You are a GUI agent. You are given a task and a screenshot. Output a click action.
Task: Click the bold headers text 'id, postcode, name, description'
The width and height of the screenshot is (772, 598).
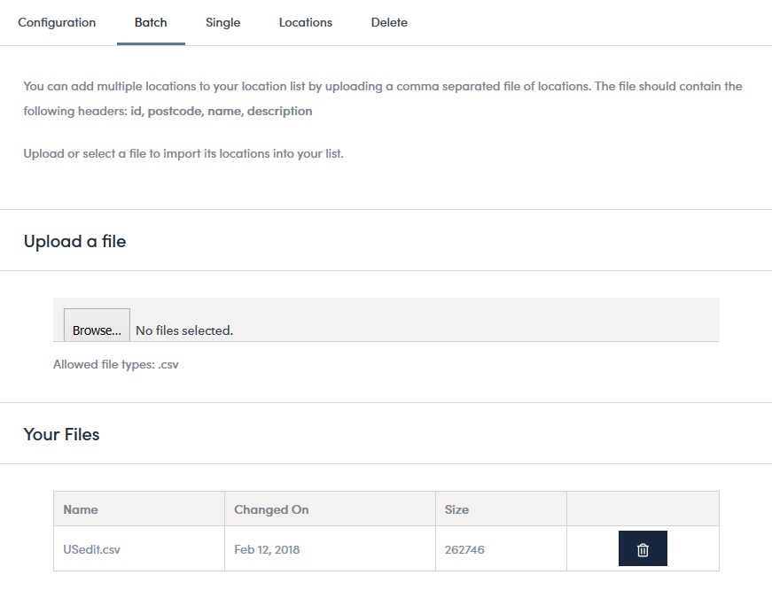pos(221,112)
